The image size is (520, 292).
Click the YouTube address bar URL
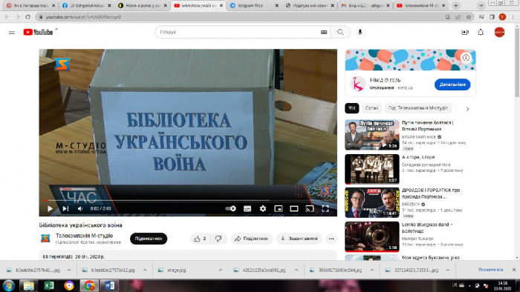[x=83, y=17]
